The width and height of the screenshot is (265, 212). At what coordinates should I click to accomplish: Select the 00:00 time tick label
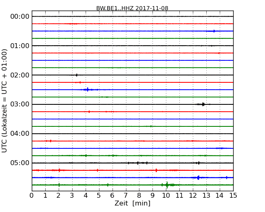click(x=20, y=17)
